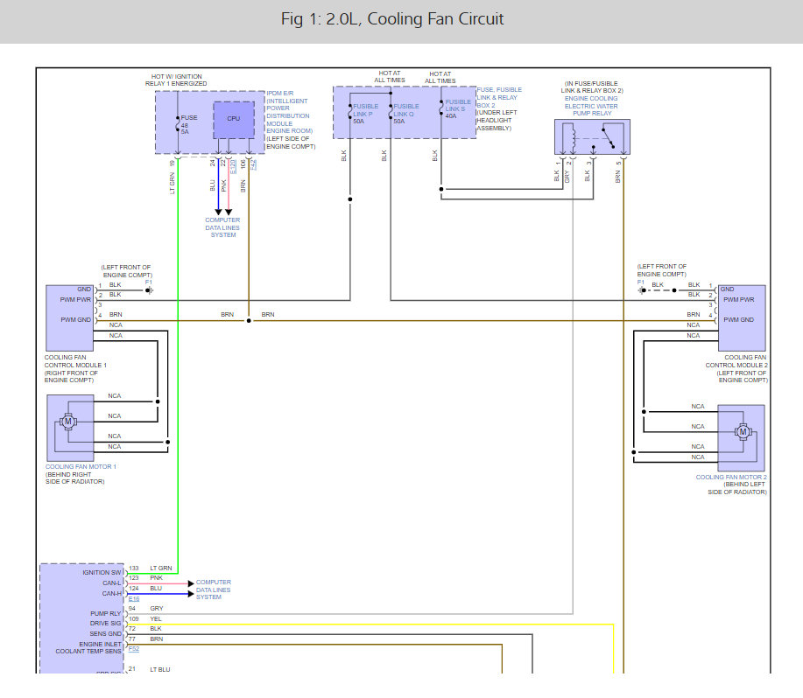Click 'PWM GND' on control module 1
803x698 pixels.
76,319
